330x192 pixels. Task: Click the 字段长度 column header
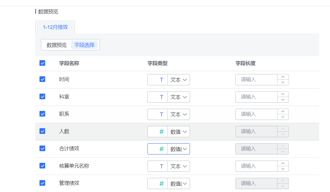click(245, 63)
